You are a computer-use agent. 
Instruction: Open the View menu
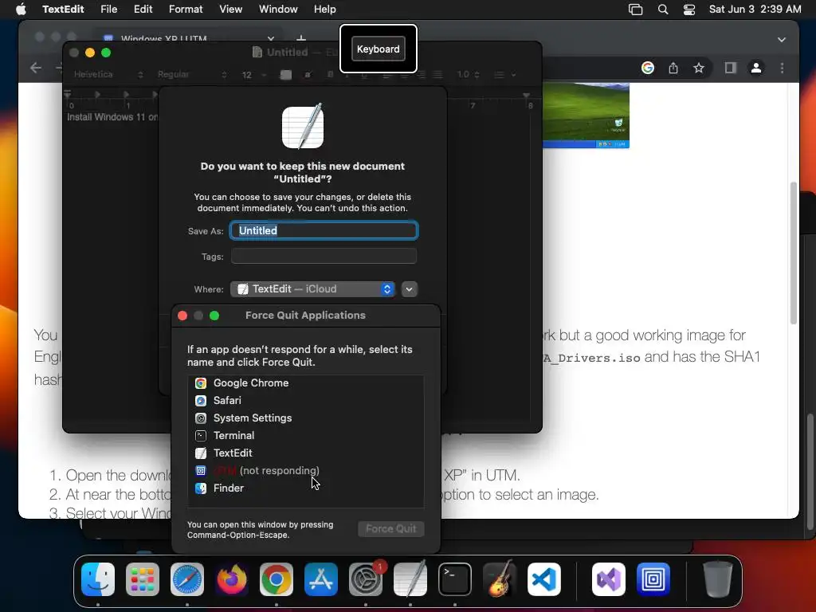[230, 10]
